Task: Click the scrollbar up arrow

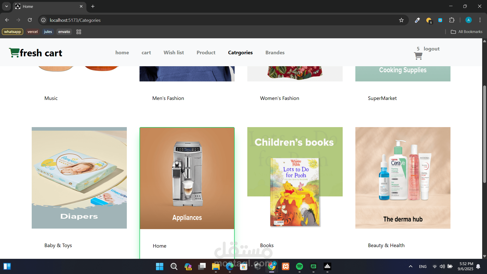Action: [x=484, y=41]
